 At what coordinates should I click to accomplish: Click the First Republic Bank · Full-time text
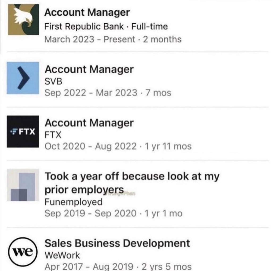pyautogui.click(x=106, y=27)
